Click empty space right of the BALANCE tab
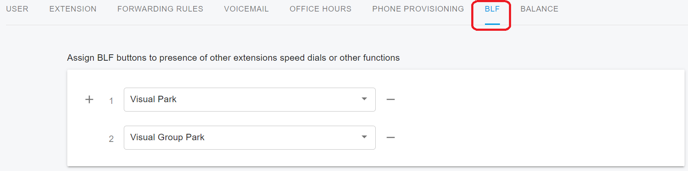 (621, 9)
